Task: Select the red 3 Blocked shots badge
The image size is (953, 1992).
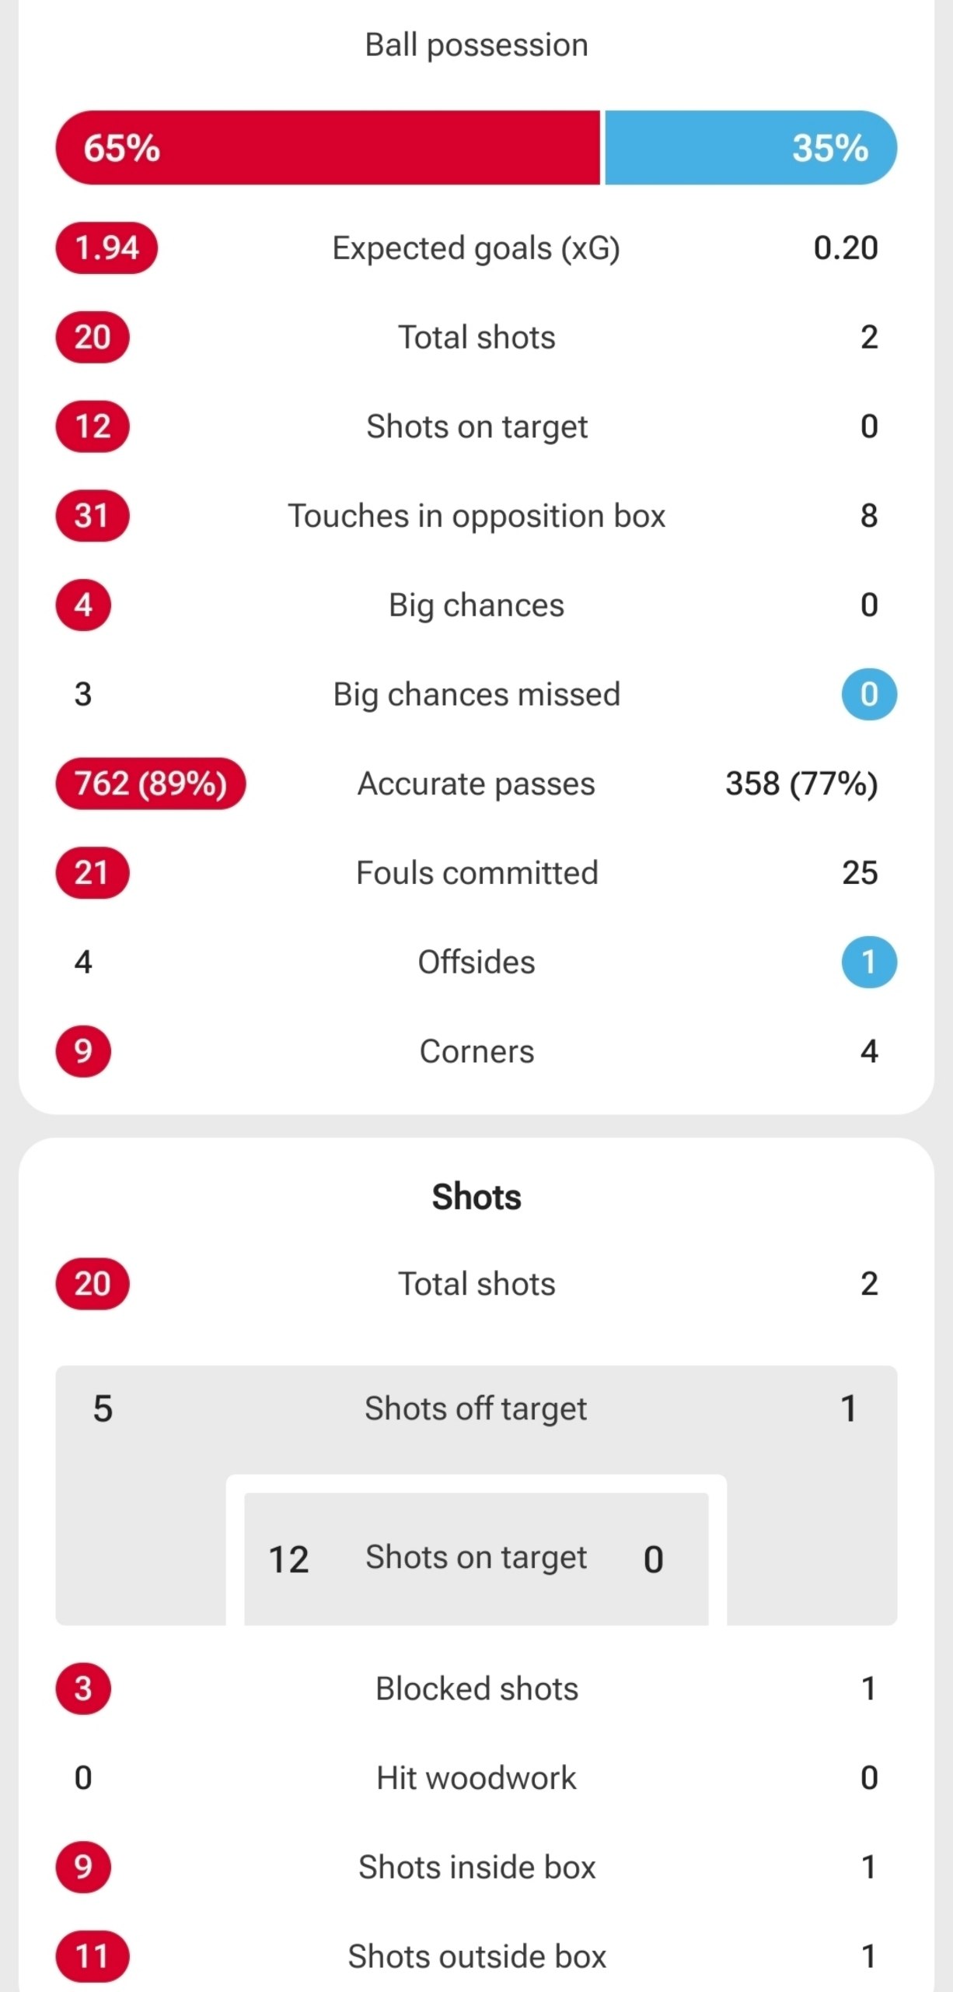Action: 83,1689
